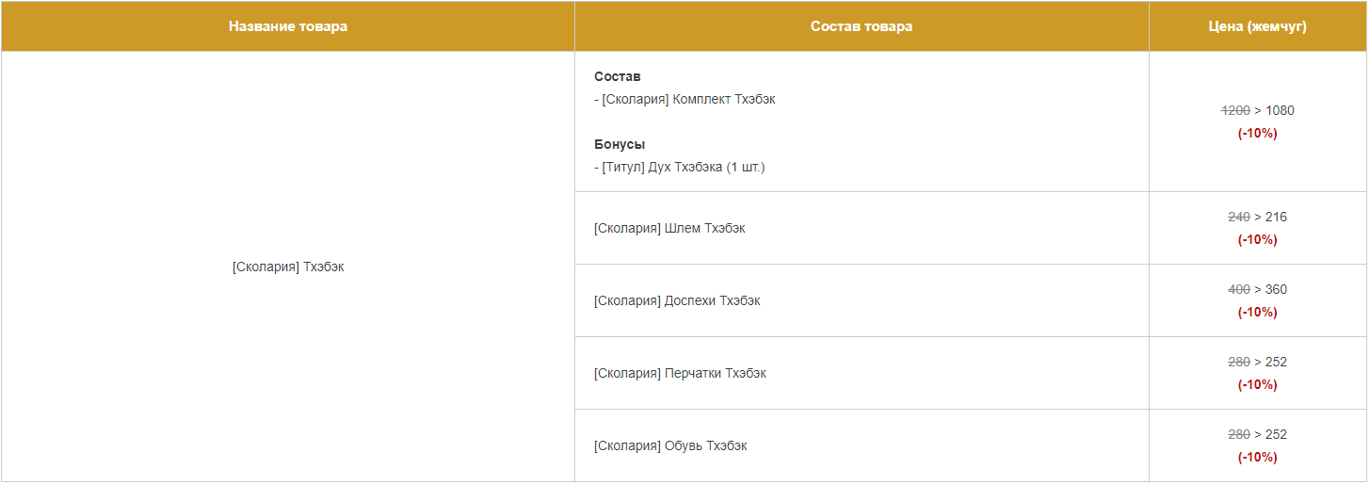This screenshot has width=1370, height=485.
Task: Click the "[Сколария] Доспехи Тхэбэк" item
Action: click(677, 300)
